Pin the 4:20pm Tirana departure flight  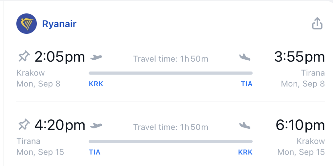(24, 125)
